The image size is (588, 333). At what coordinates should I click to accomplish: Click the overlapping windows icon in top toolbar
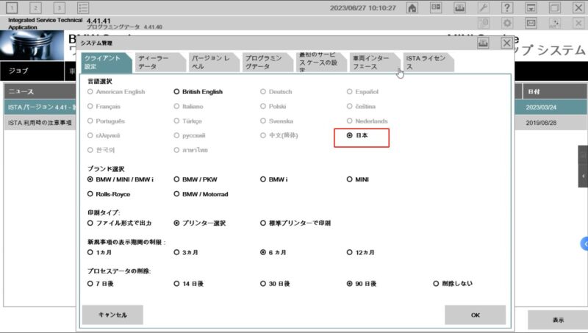(x=555, y=8)
